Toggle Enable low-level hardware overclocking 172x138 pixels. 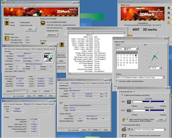coord(123,95)
